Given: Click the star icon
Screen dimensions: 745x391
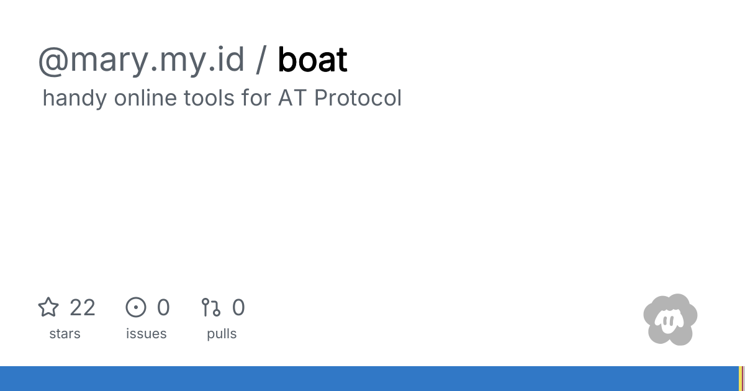Looking at the screenshot, I should tap(48, 307).
